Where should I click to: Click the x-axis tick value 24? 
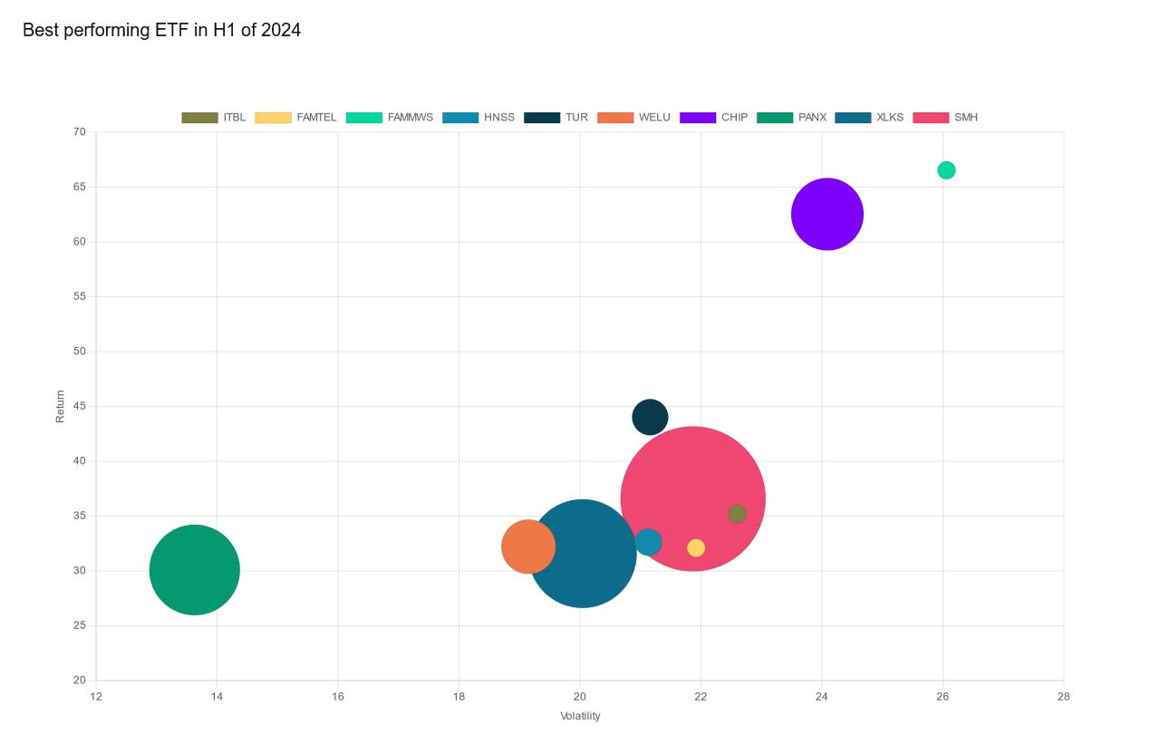822,697
